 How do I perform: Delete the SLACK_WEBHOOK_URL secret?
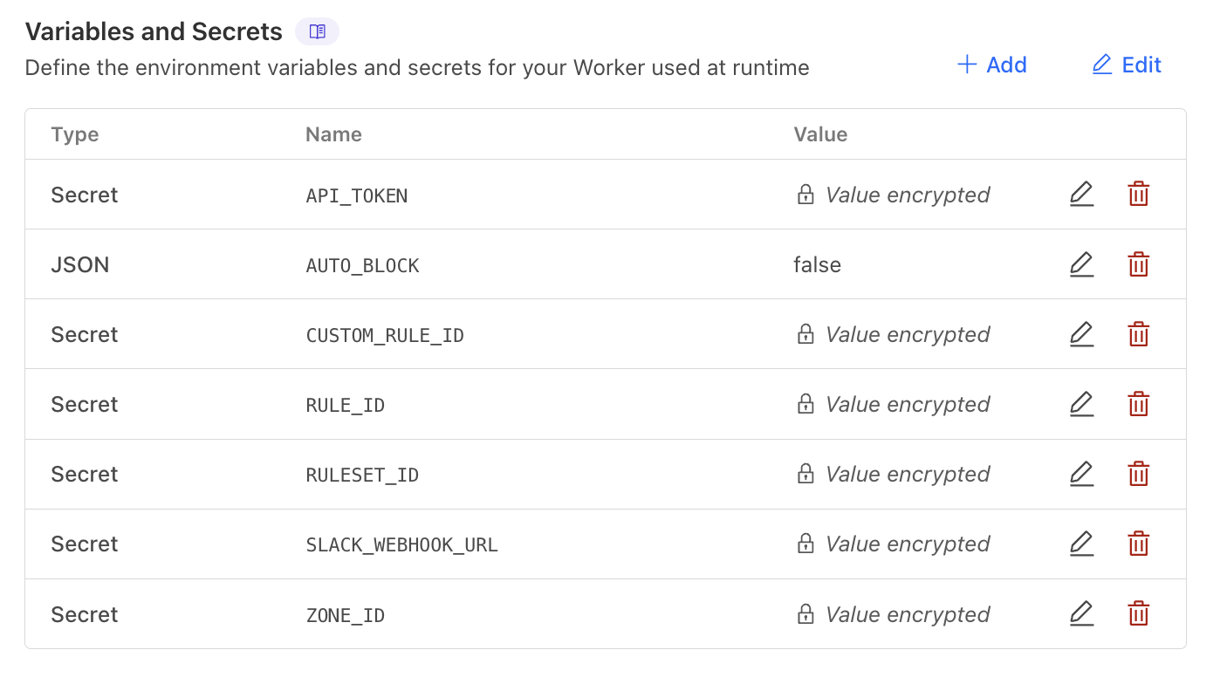click(1139, 543)
